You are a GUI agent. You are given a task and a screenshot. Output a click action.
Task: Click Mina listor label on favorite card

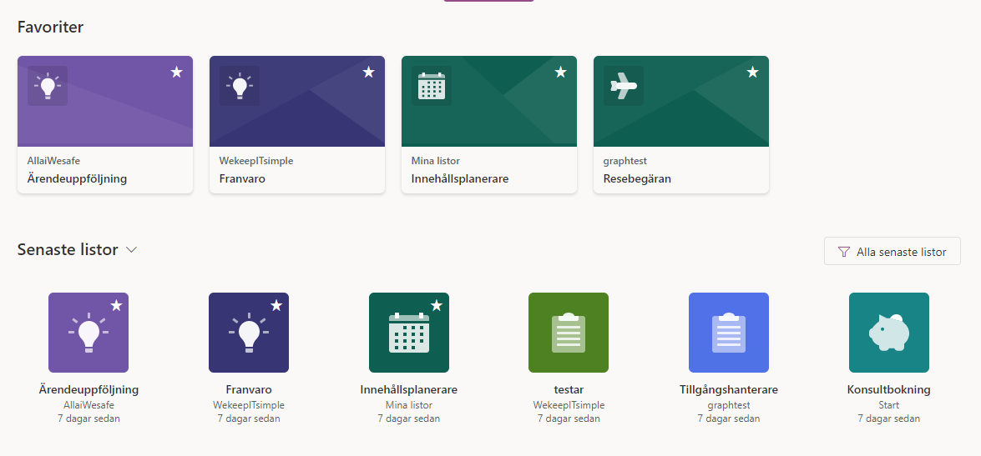tap(436, 161)
